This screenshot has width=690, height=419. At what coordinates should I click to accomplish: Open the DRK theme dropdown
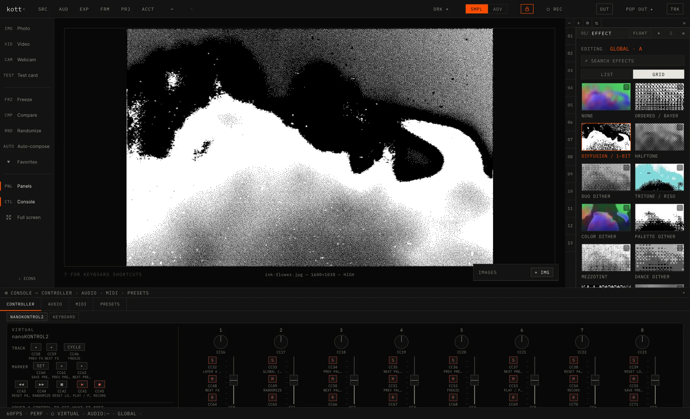point(441,9)
